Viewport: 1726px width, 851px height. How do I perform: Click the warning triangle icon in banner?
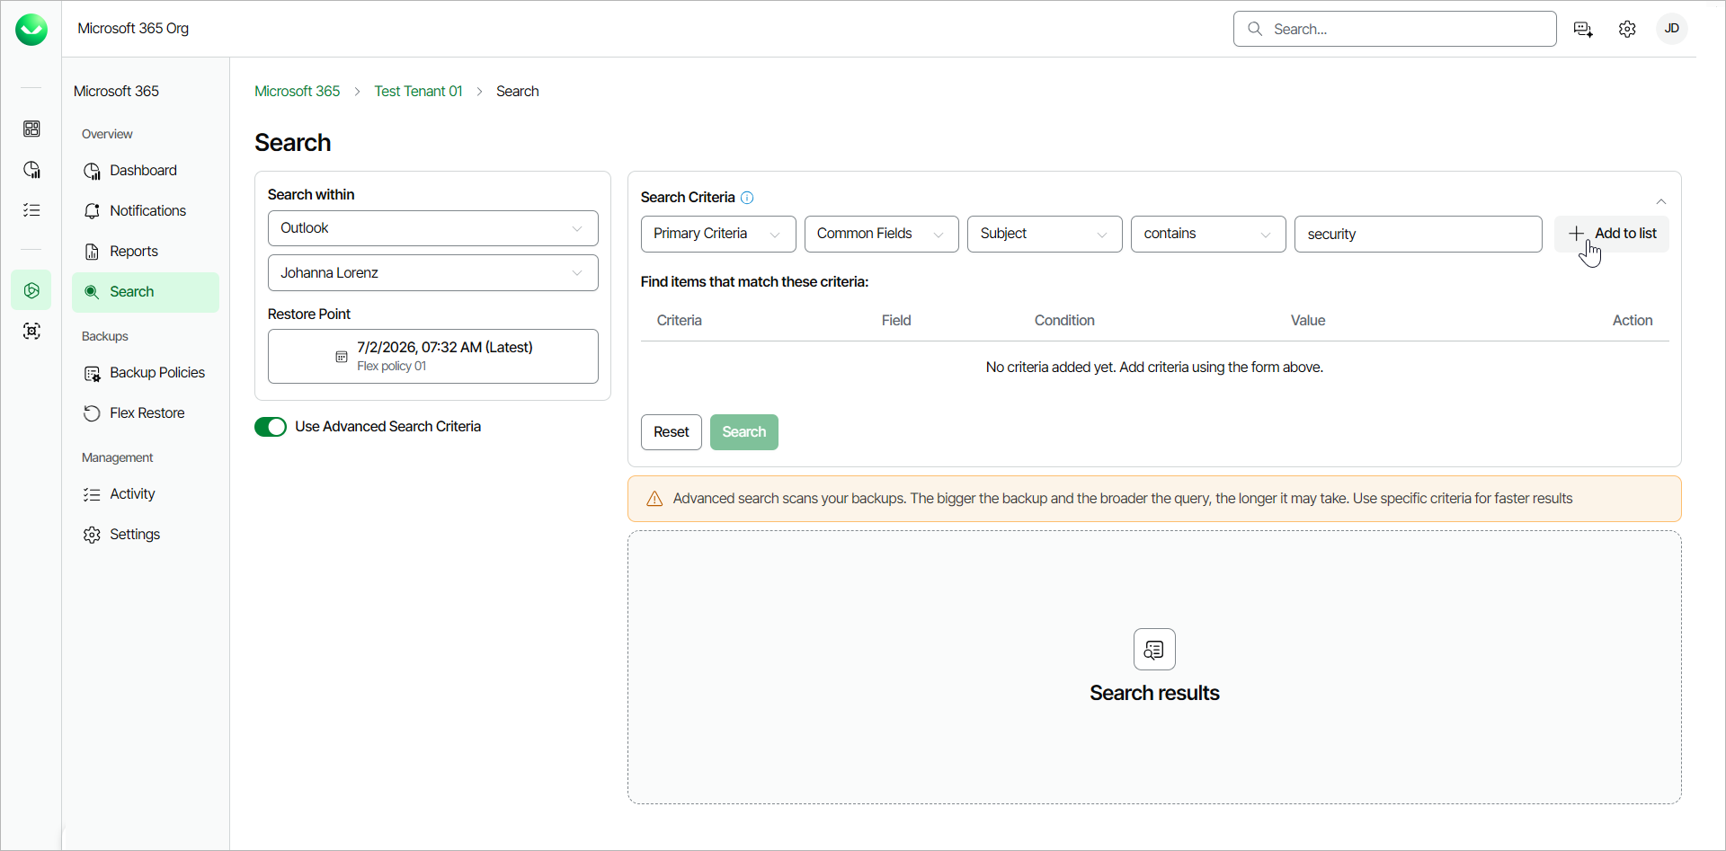point(654,499)
